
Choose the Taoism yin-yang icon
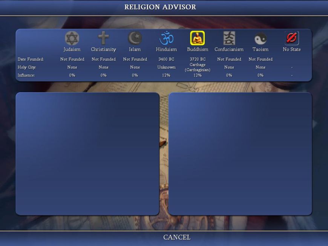(x=261, y=38)
